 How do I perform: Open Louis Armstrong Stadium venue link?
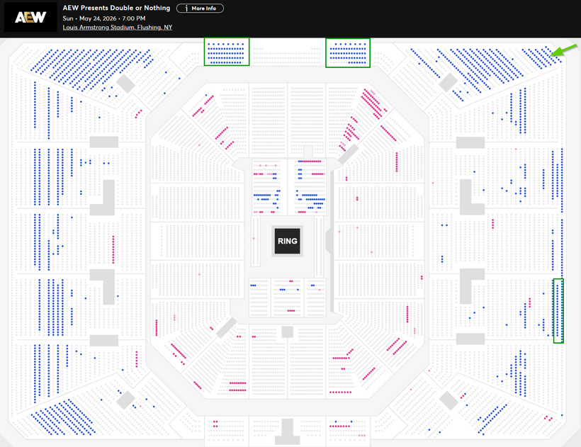118,28
